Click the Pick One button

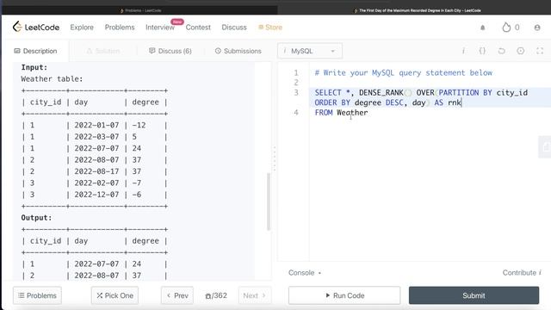115,295
